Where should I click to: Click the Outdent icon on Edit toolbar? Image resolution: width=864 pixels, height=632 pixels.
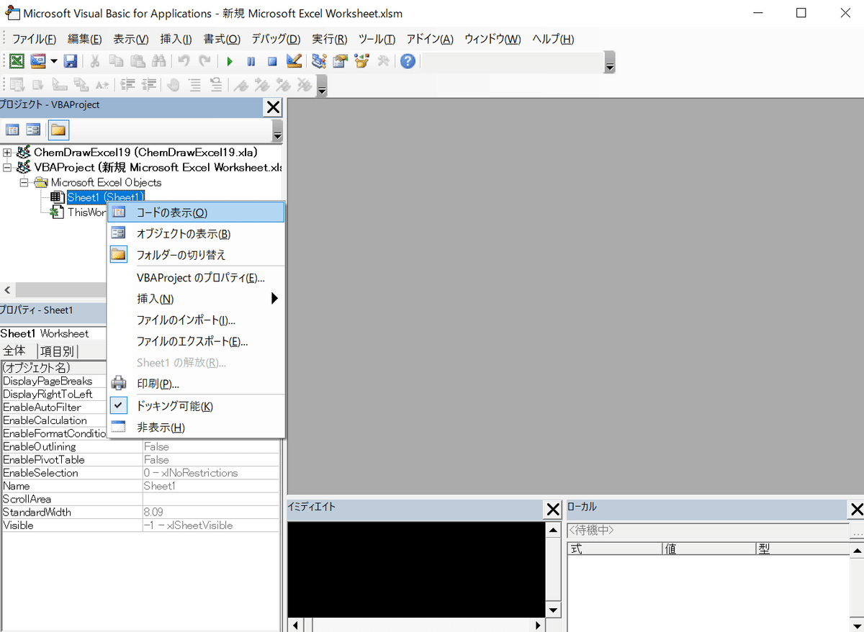[149, 85]
